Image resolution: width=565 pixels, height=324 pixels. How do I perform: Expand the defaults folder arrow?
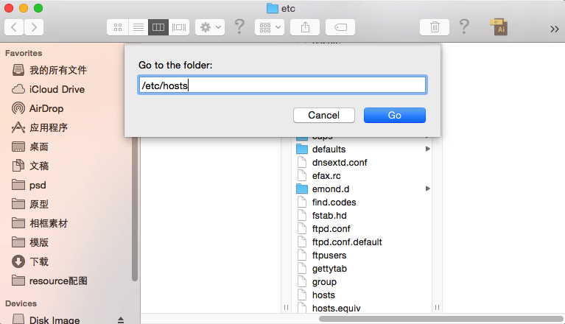pyautogui.click(x=427, y=149)
